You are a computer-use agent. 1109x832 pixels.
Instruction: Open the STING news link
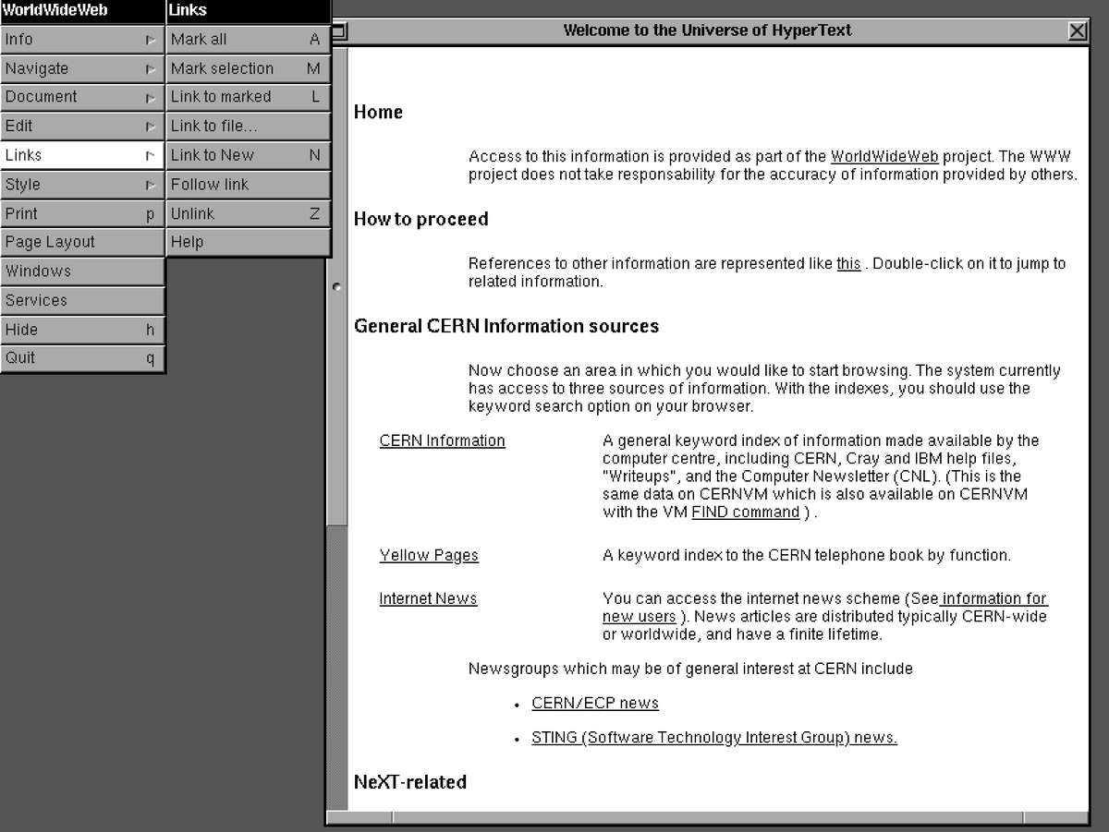point(714,738)
